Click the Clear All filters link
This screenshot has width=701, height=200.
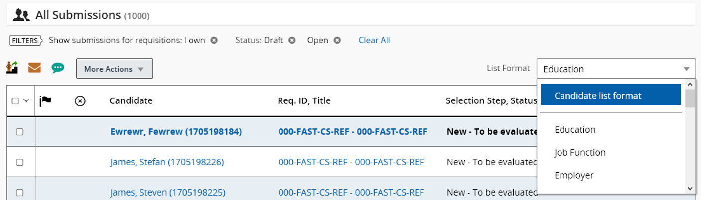(x=374, y=40)
